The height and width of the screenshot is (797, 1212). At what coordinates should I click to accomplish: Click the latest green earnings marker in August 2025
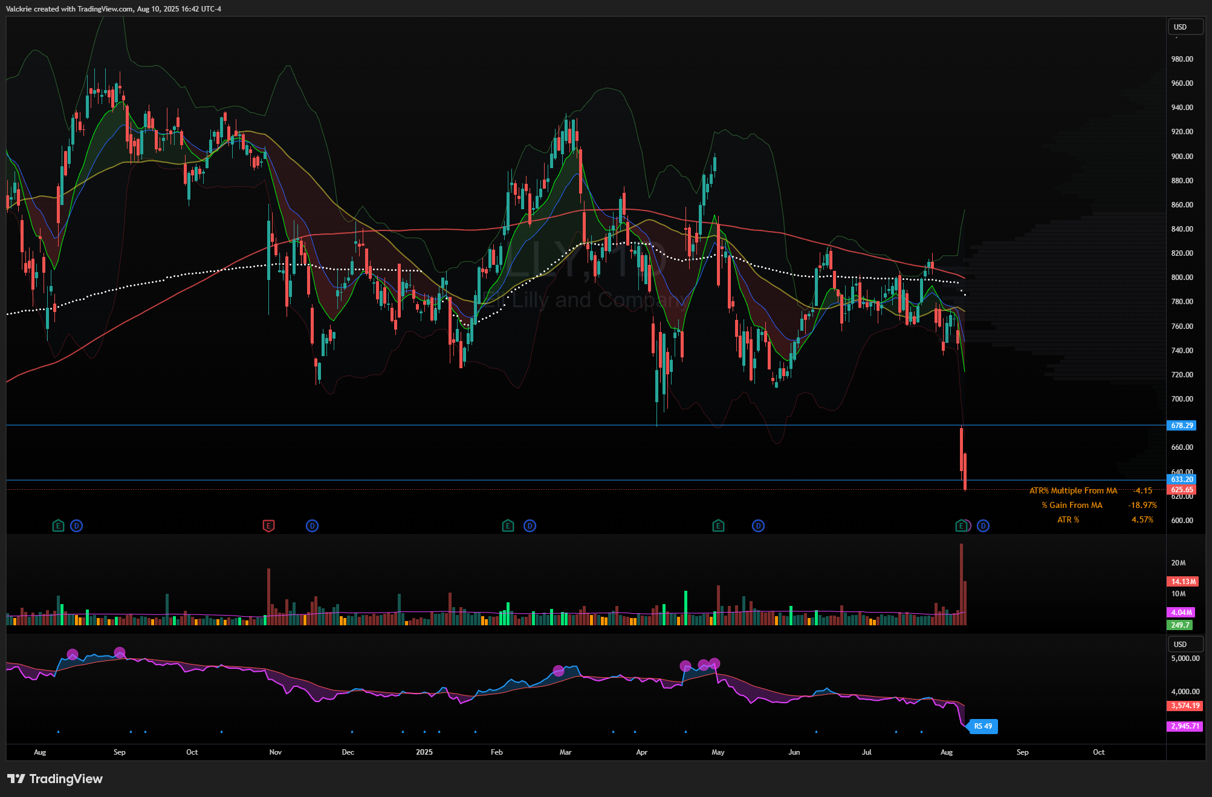(x=961, y=525)
